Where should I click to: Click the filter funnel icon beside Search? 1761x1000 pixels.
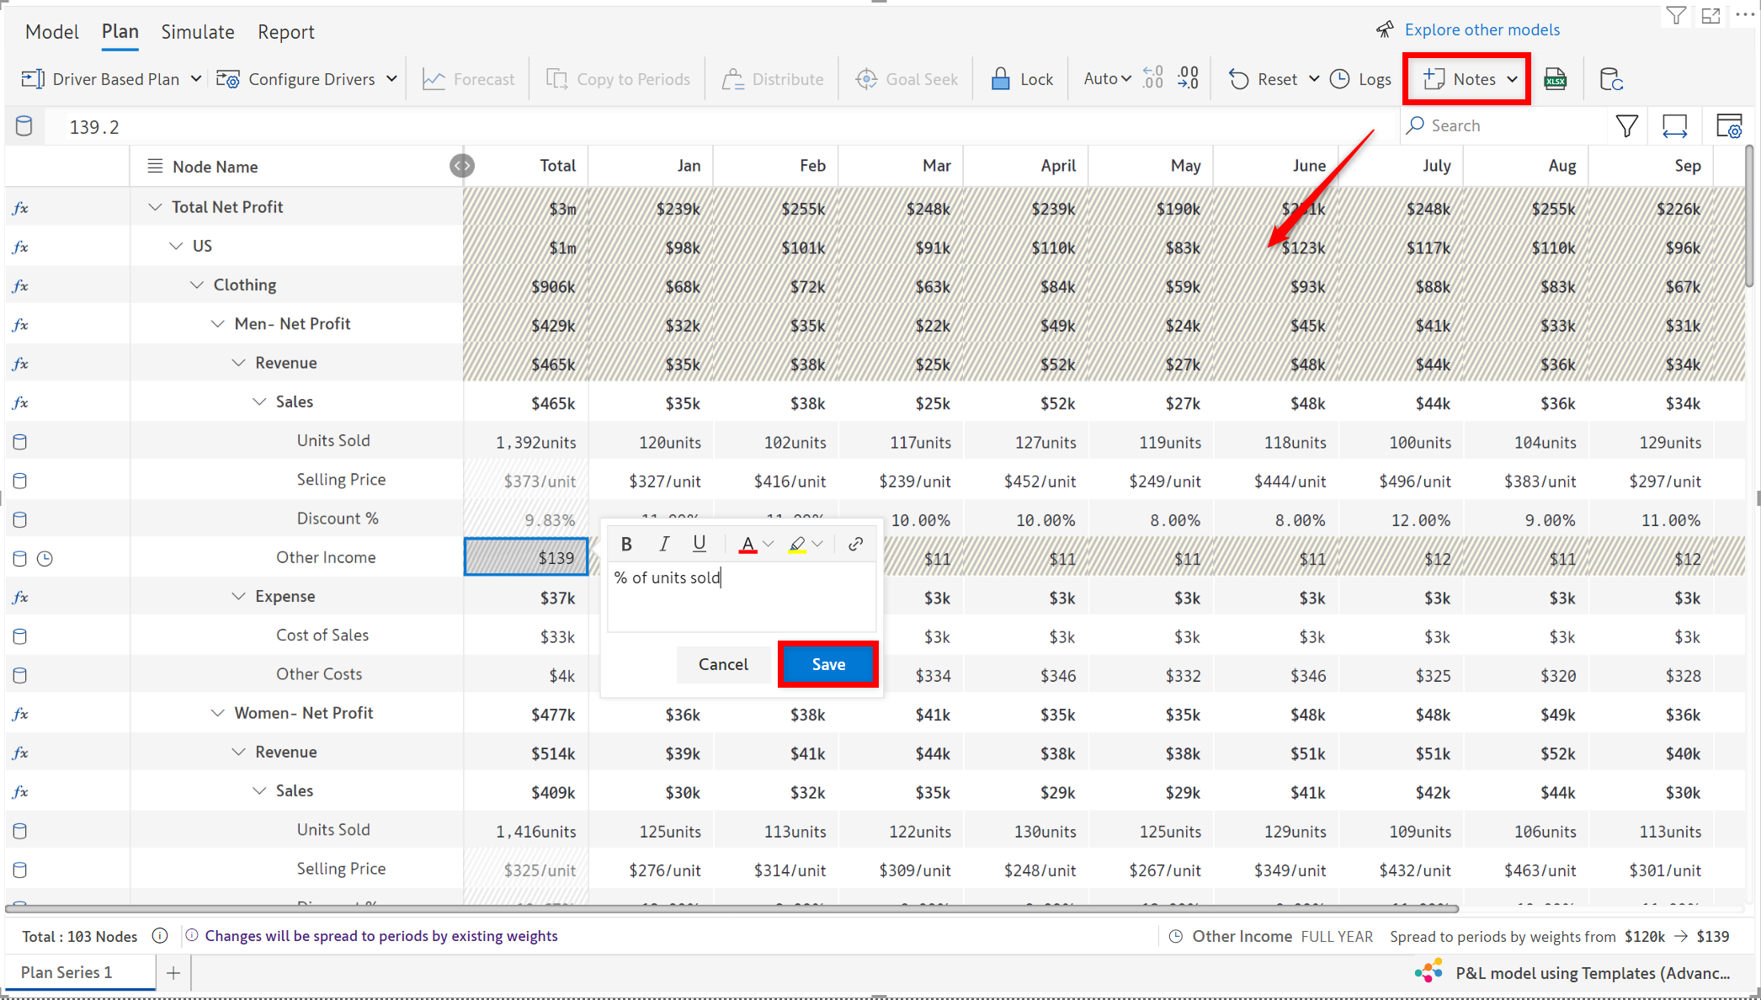(x=1627, y=126)
